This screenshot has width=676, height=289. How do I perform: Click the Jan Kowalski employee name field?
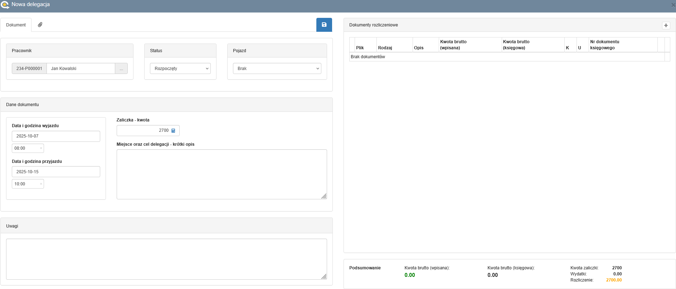click(x=81, y=69)
